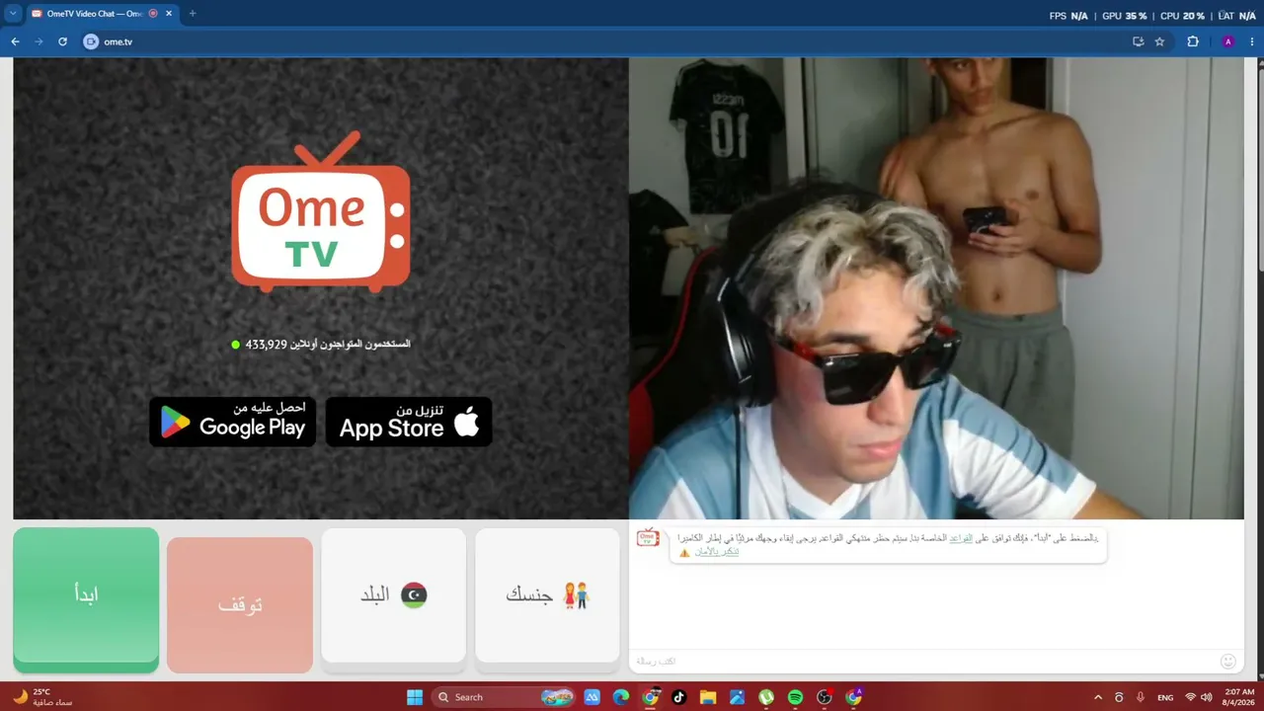The height and width of the screenshot is (711, 1264).
Task: Click the microphone icon in system tray
Action: click(x=1141, y=697)
